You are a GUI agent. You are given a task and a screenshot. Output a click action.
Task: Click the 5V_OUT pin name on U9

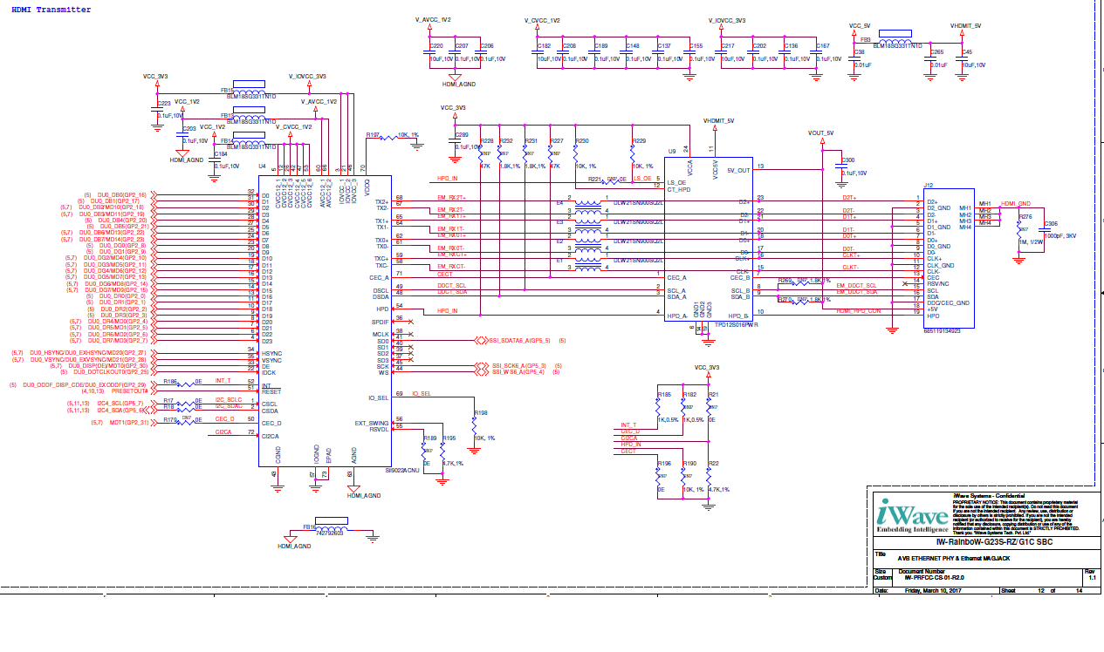pos(738,170)
